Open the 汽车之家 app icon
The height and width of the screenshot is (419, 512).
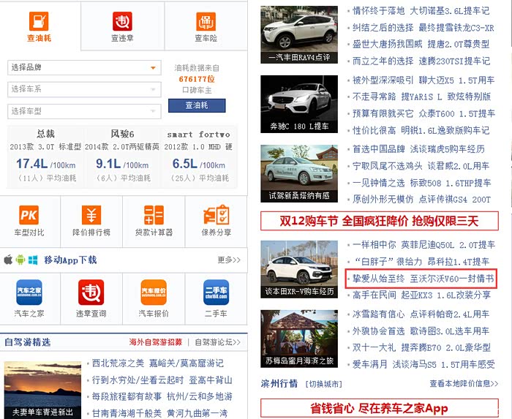pos(29,292)
